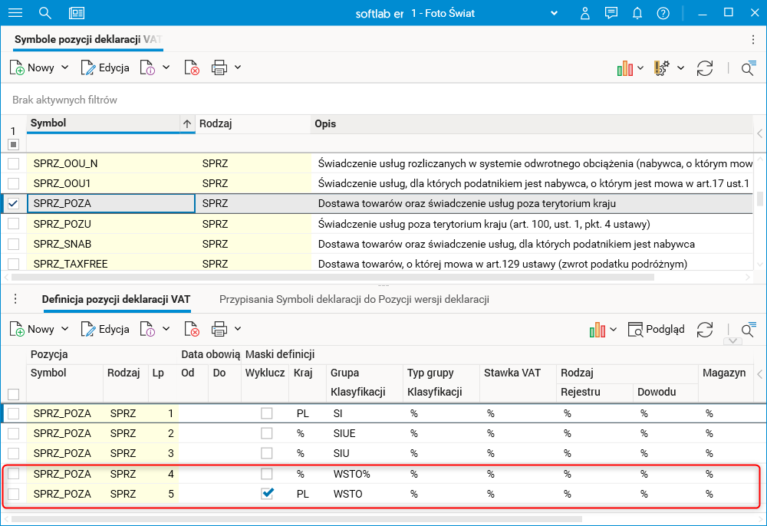The image size is (767, 526).
Task: Expand the upper Nowy dropdown arrow
Action: click(65, 67)
